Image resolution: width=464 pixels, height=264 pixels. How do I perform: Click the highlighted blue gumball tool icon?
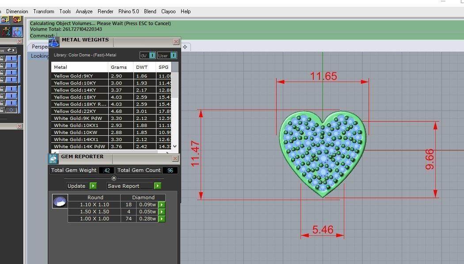click(x=17, y=31)
